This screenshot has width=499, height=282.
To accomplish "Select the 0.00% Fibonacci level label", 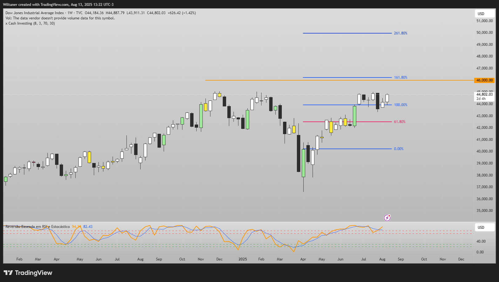I will [x=399, y=149].
